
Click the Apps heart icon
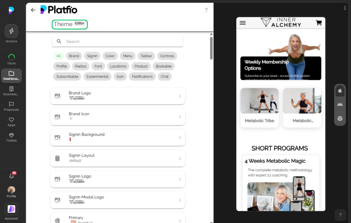11,120
